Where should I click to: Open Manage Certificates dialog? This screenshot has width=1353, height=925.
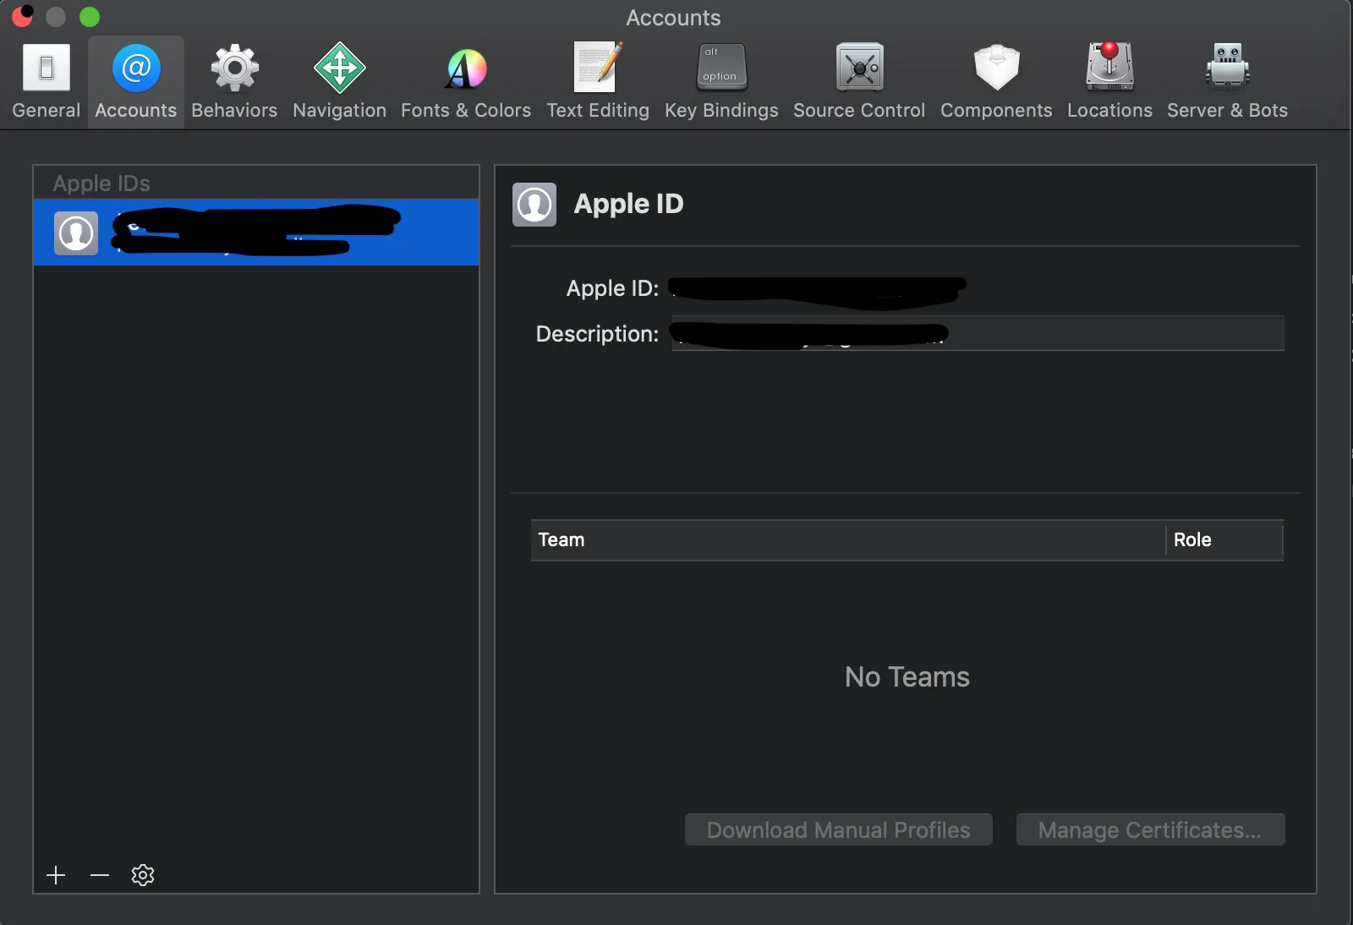pos(1150,830)
